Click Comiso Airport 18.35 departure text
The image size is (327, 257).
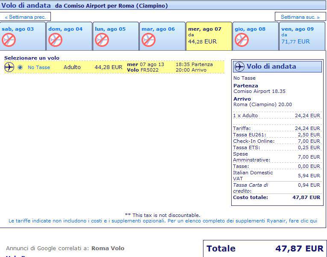259,91
